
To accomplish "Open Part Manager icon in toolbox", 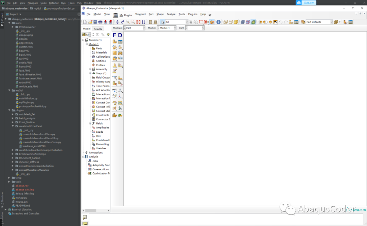I will click(x=120, y=42).
